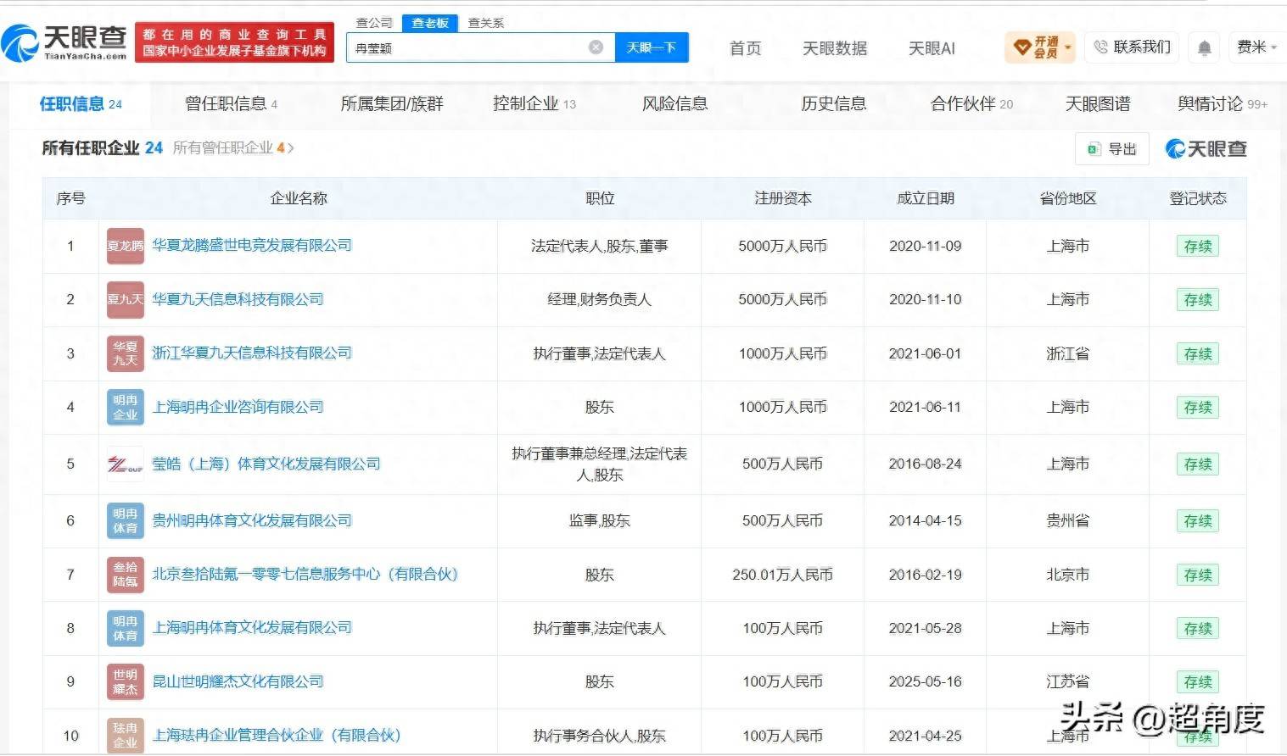The width and height of the screenshot is (1287, 756).
Task: Open the 任职信息 tab
Action: pyautogui.click(x=81, y=104)
